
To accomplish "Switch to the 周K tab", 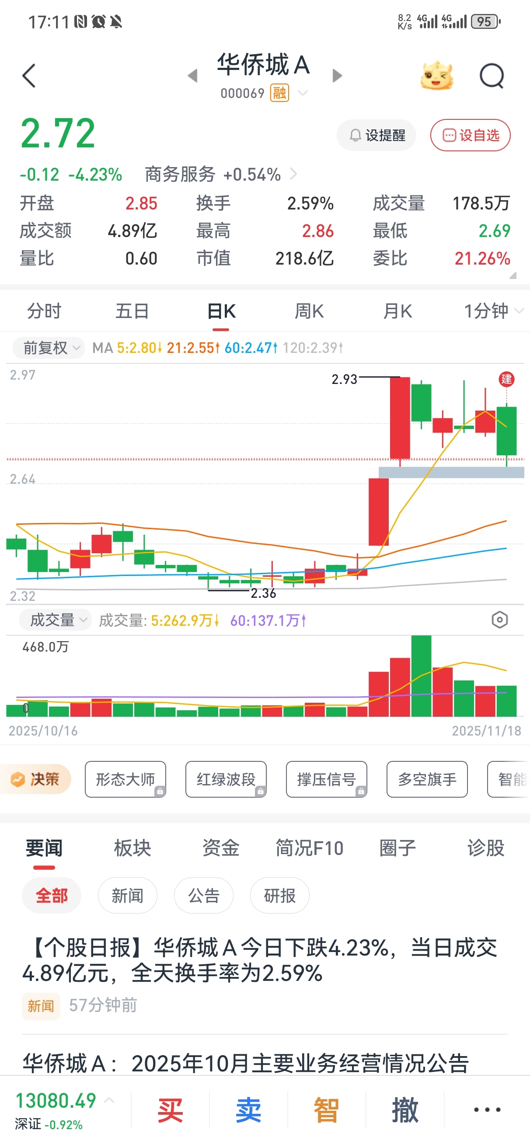I will click(309, 311).
